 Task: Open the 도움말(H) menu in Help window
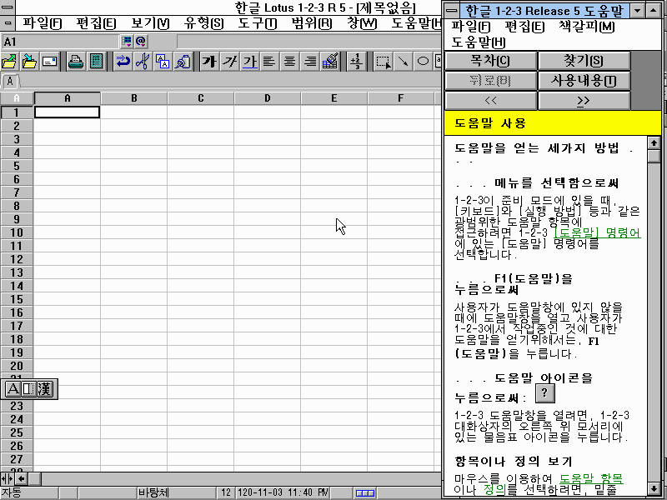pos(478,42)
